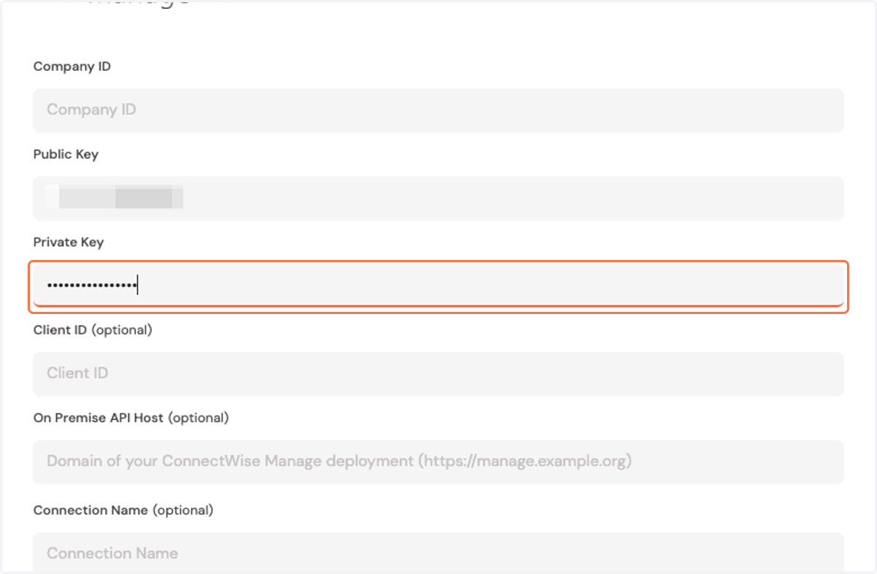
Task: Click the Client ID (optional) label
Action: pyautogui.click(x=93, y=330)
